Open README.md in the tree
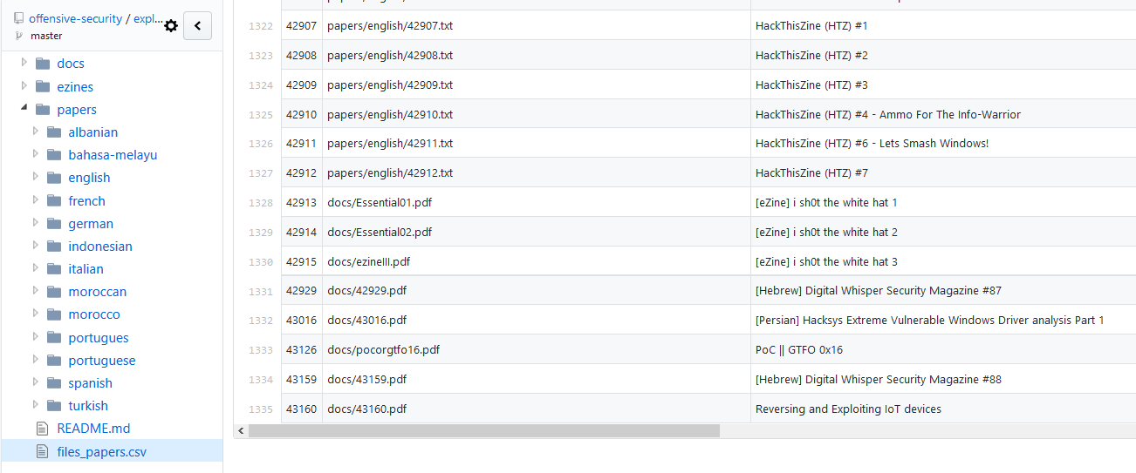1136x473 pixels. 93,428
